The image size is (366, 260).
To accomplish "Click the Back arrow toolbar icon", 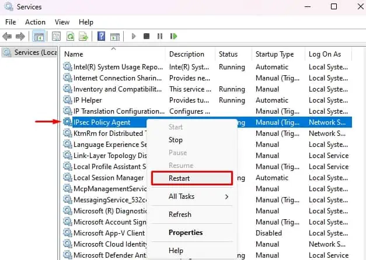I will (7, 36).
